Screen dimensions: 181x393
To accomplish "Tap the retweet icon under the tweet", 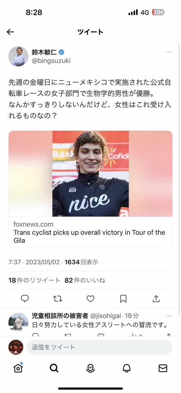I will click(x=58, y=298).
